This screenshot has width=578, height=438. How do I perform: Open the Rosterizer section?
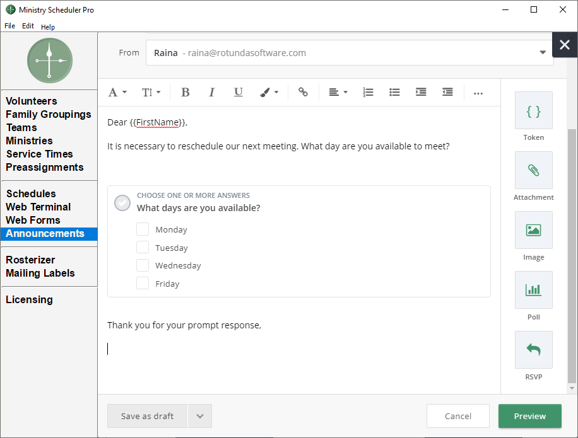(30, 260)
